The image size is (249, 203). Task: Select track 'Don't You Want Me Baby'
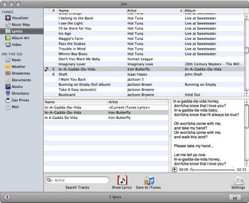click(144, 59)
